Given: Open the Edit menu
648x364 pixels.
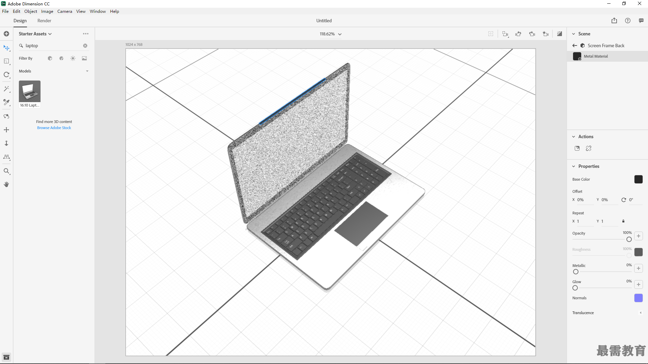Looking at the screenshot, I should 17,11.
